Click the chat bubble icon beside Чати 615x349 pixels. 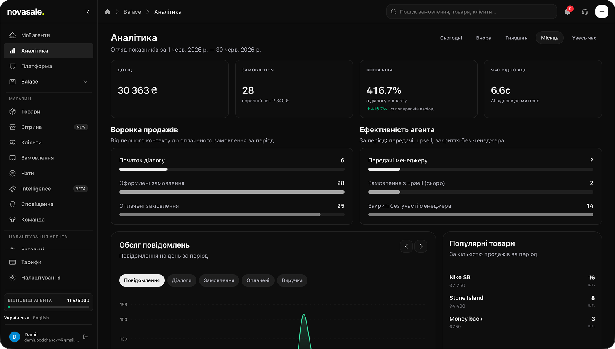(13, 173)
